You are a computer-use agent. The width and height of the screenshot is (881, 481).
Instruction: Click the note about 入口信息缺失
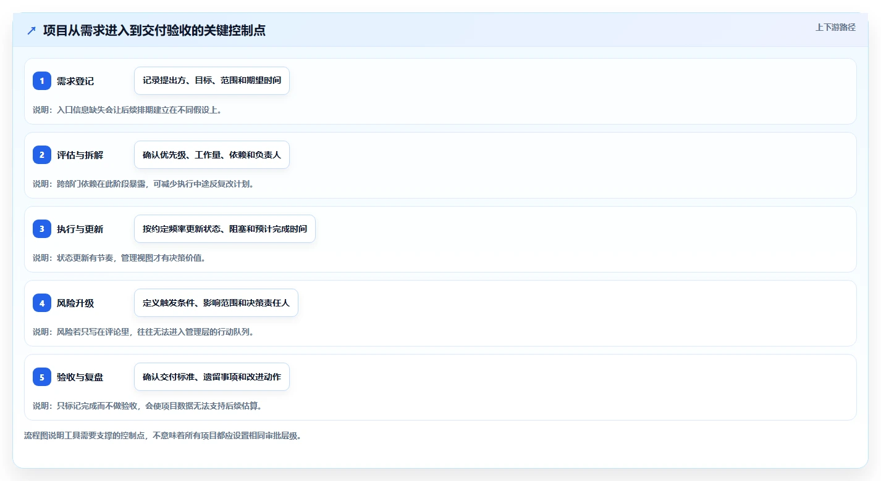[127, 110]
